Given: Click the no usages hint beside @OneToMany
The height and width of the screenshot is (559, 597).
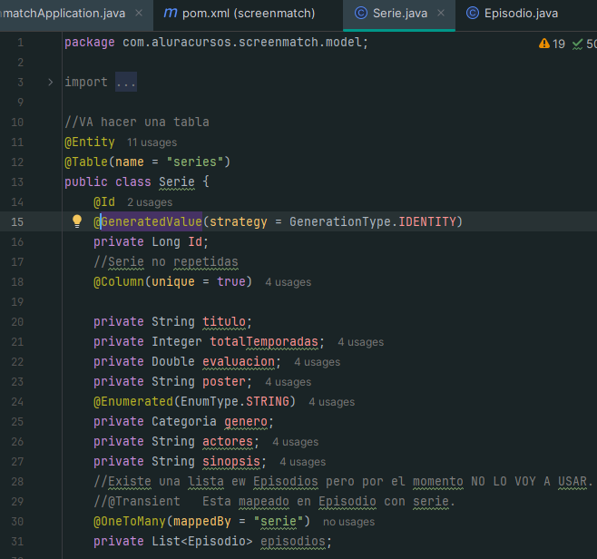Looking at the screenshot, I should 348,522.
